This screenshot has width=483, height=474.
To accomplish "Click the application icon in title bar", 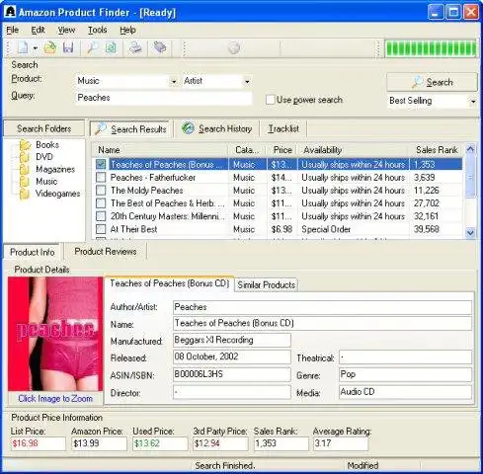I will point(10,12).
